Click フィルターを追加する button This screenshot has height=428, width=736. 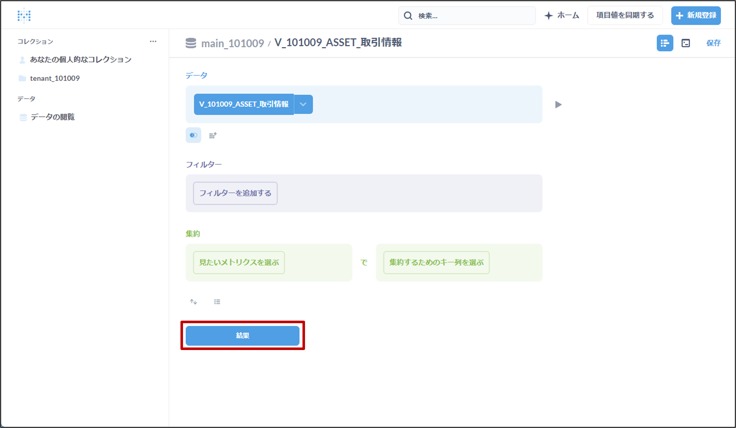[x=235, y=193]
